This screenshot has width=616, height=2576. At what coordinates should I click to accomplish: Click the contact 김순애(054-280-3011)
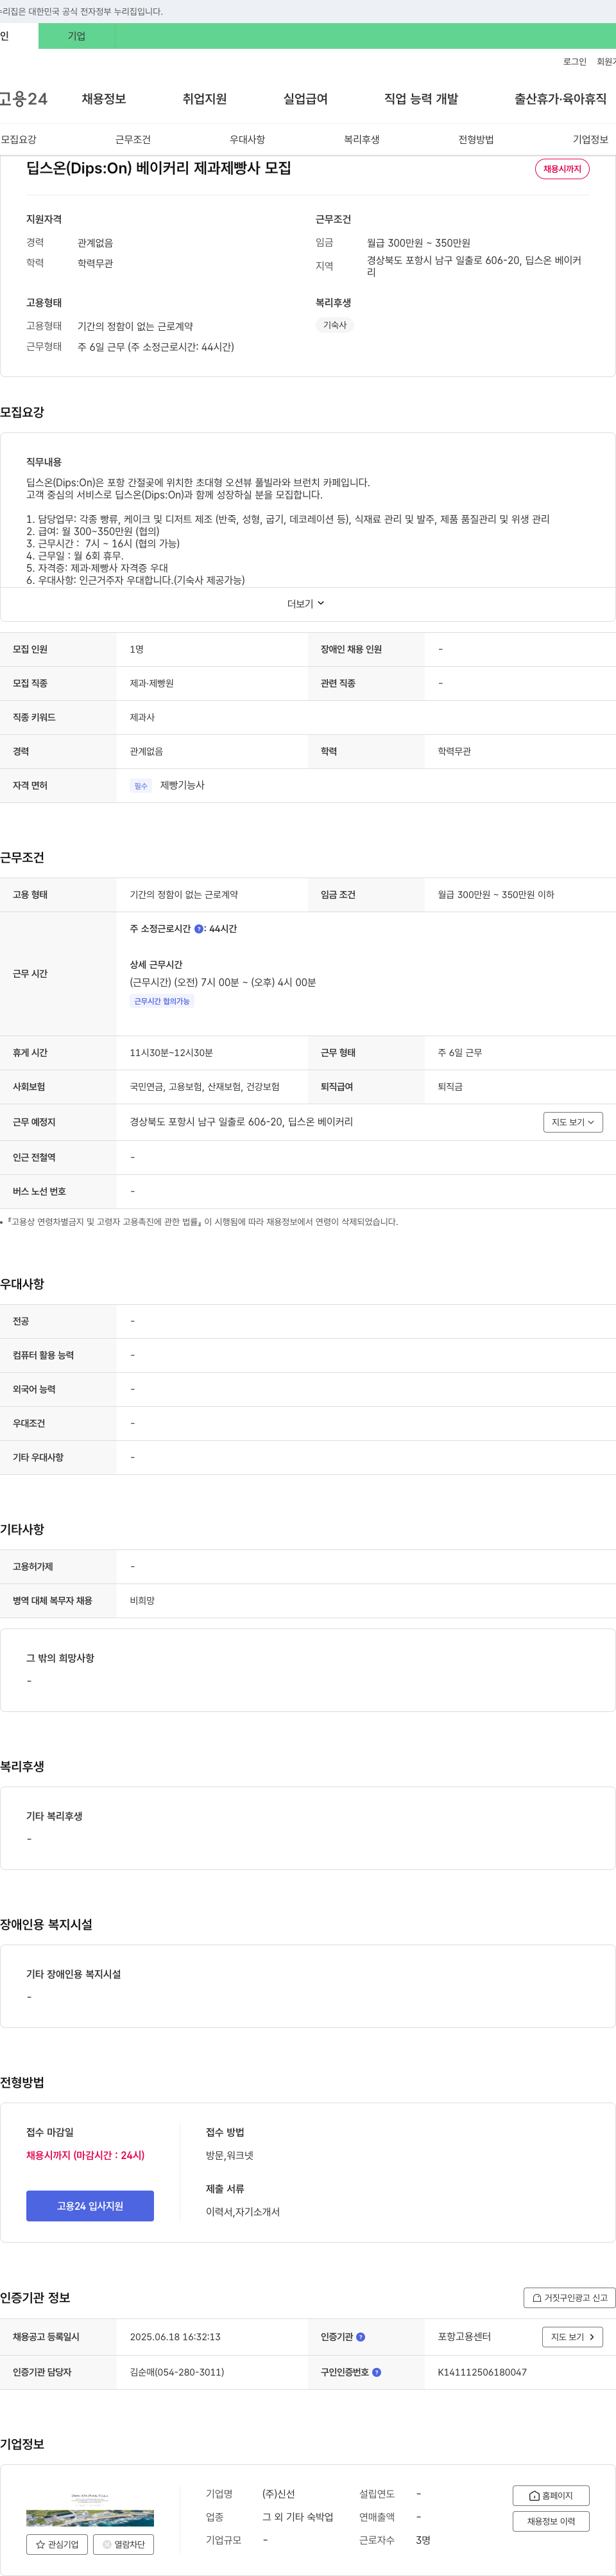[176, 2372]
